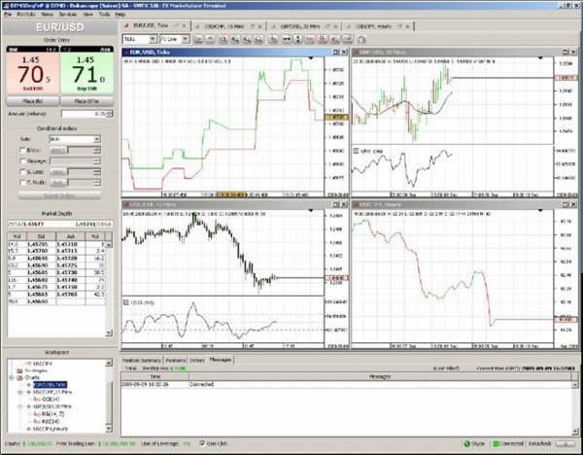This screenshot has width=583, height=455.
Task: Switch to the Position Summary tab
Action: pos(142,361)
